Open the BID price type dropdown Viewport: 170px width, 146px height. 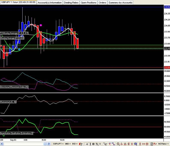75,144
